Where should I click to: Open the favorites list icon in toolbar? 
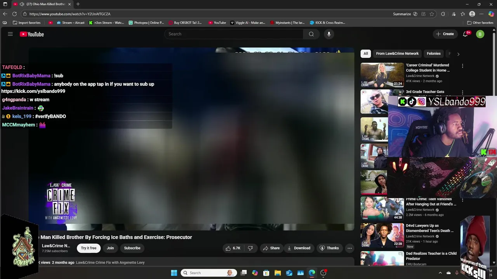[463, 14]
